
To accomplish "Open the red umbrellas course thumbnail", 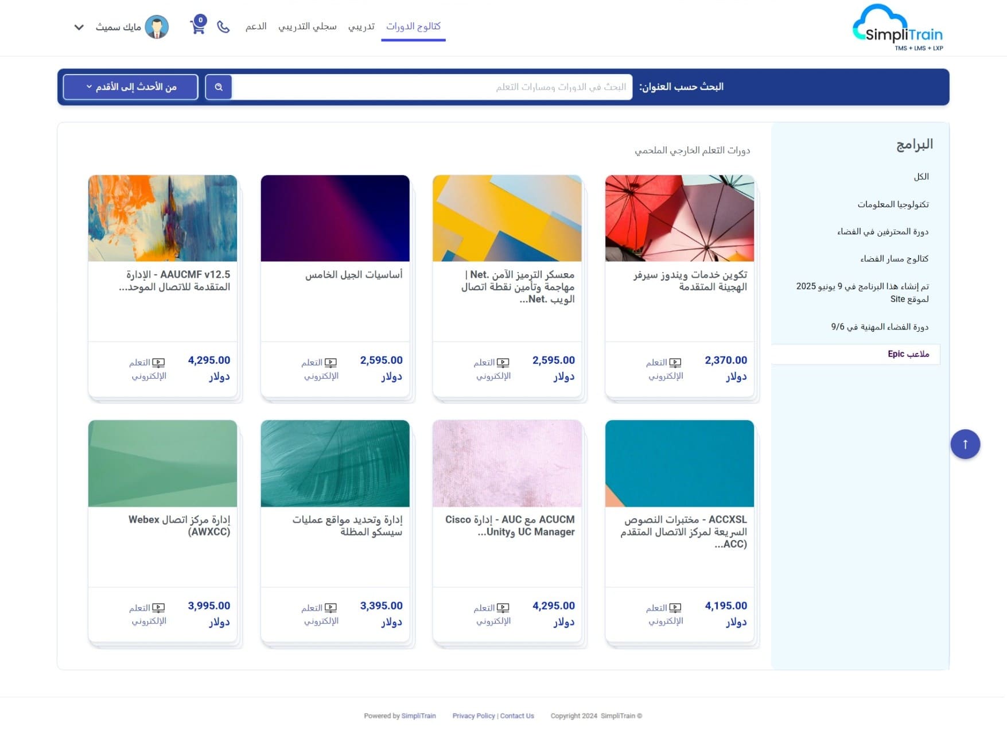I will pos(679,219).
